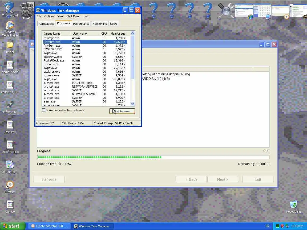The image size is (307, 230).
Task: Click the Internet Explorer window thumbnail in dock
Action: coord(244,11)
